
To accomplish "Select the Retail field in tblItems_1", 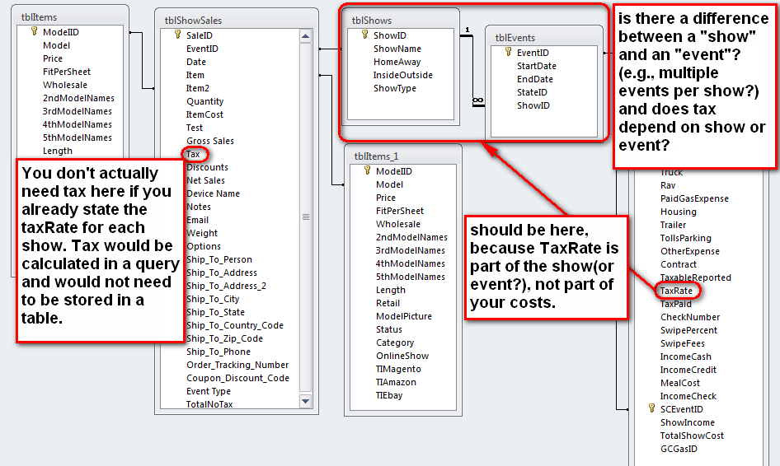I will coord(388,303).
